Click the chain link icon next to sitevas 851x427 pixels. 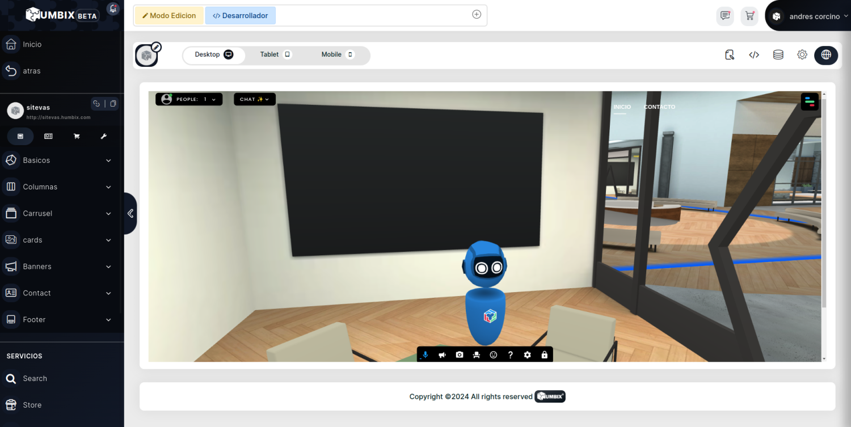pyautogui.click(x=96, y=104)
